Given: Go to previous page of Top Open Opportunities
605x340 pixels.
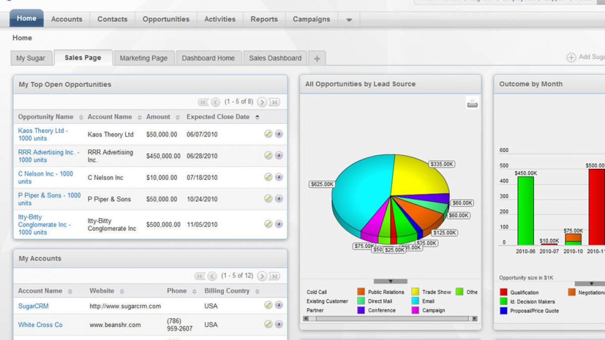Looking at the screenshot, I should 215,102.
